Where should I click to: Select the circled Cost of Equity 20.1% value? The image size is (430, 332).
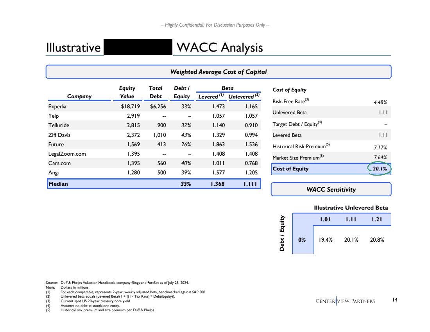click(x=379, y=169)
